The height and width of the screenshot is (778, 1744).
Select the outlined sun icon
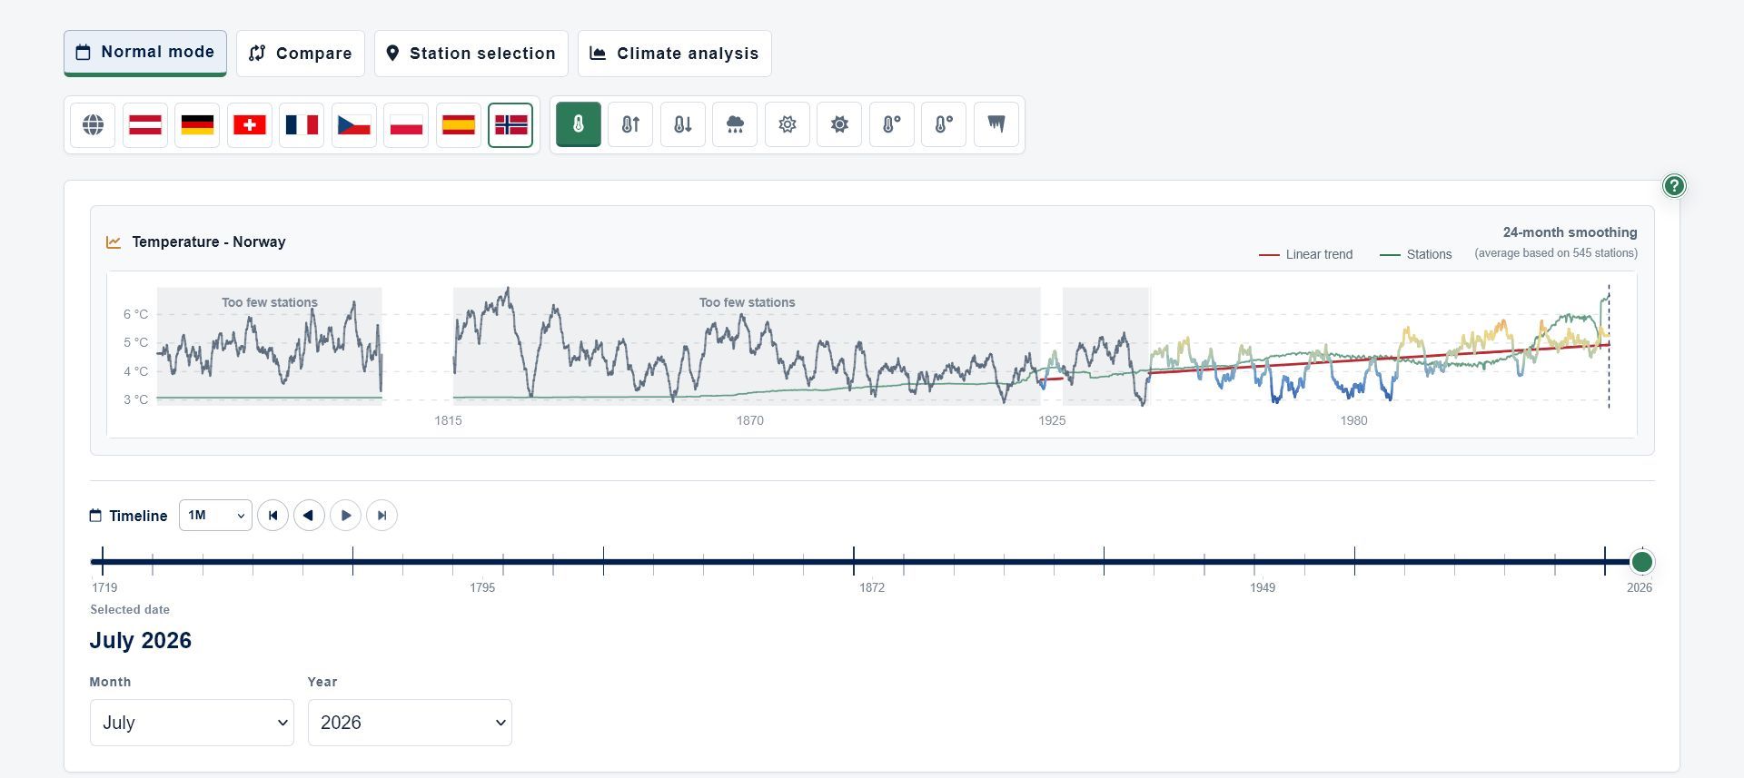tap(788, 124)
